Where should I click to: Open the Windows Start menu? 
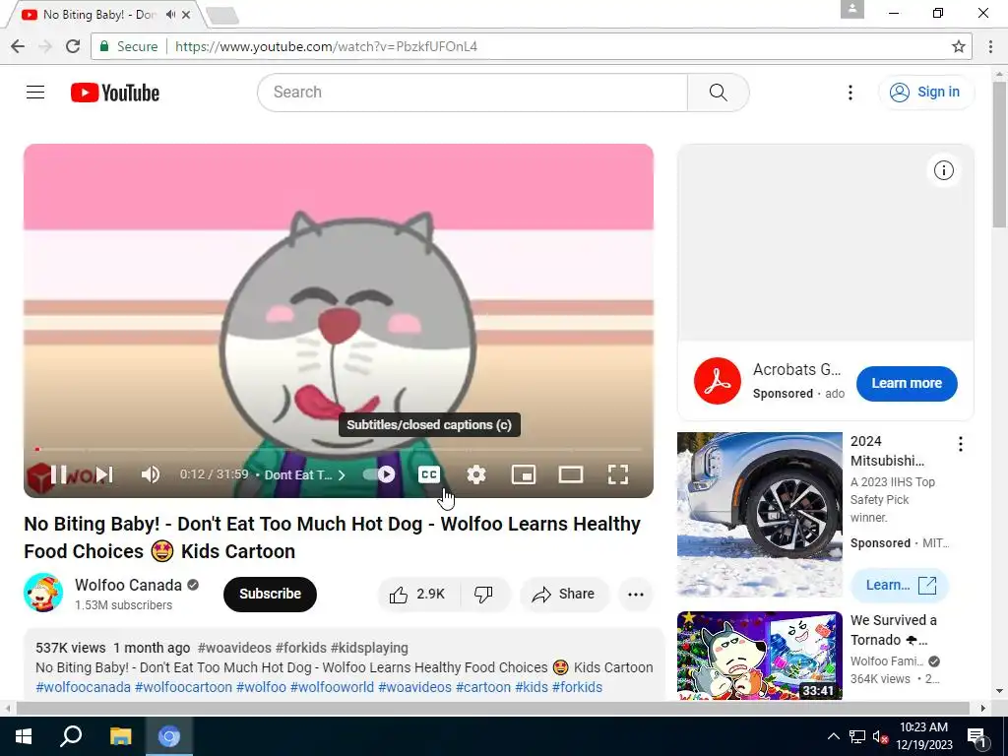(24, 736)
